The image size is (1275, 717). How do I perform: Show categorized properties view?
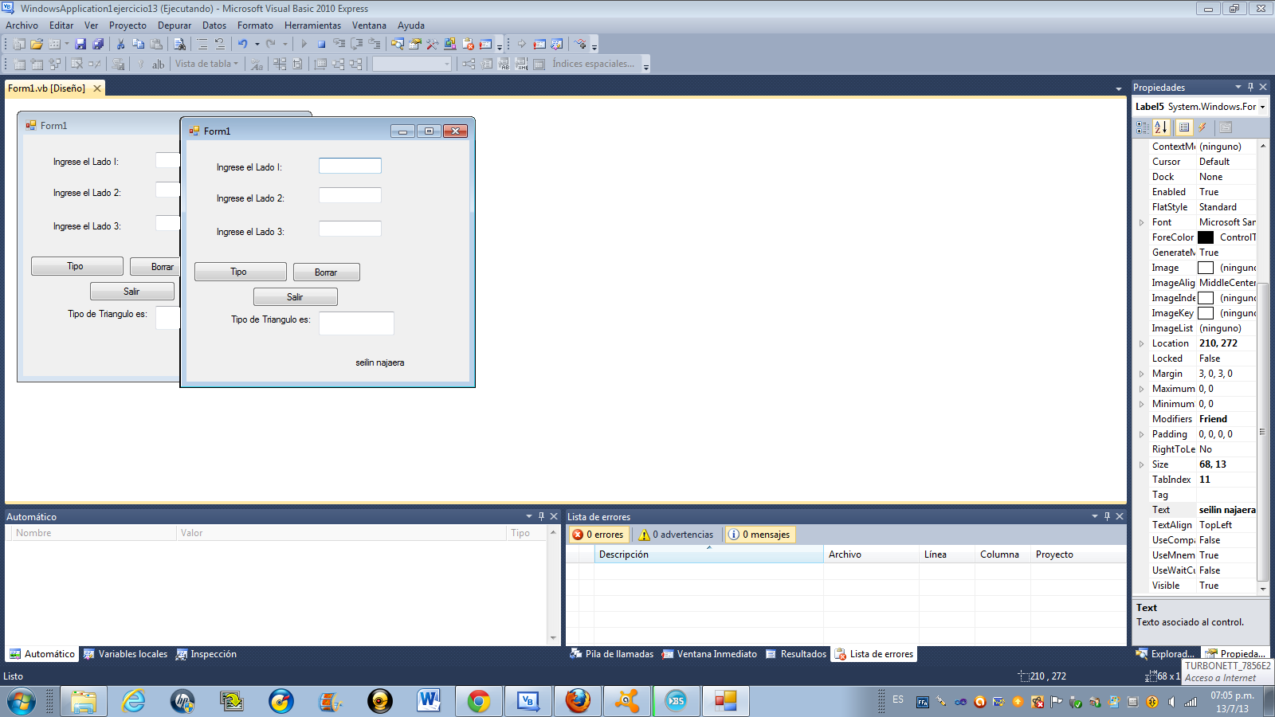pos(1143,127)
